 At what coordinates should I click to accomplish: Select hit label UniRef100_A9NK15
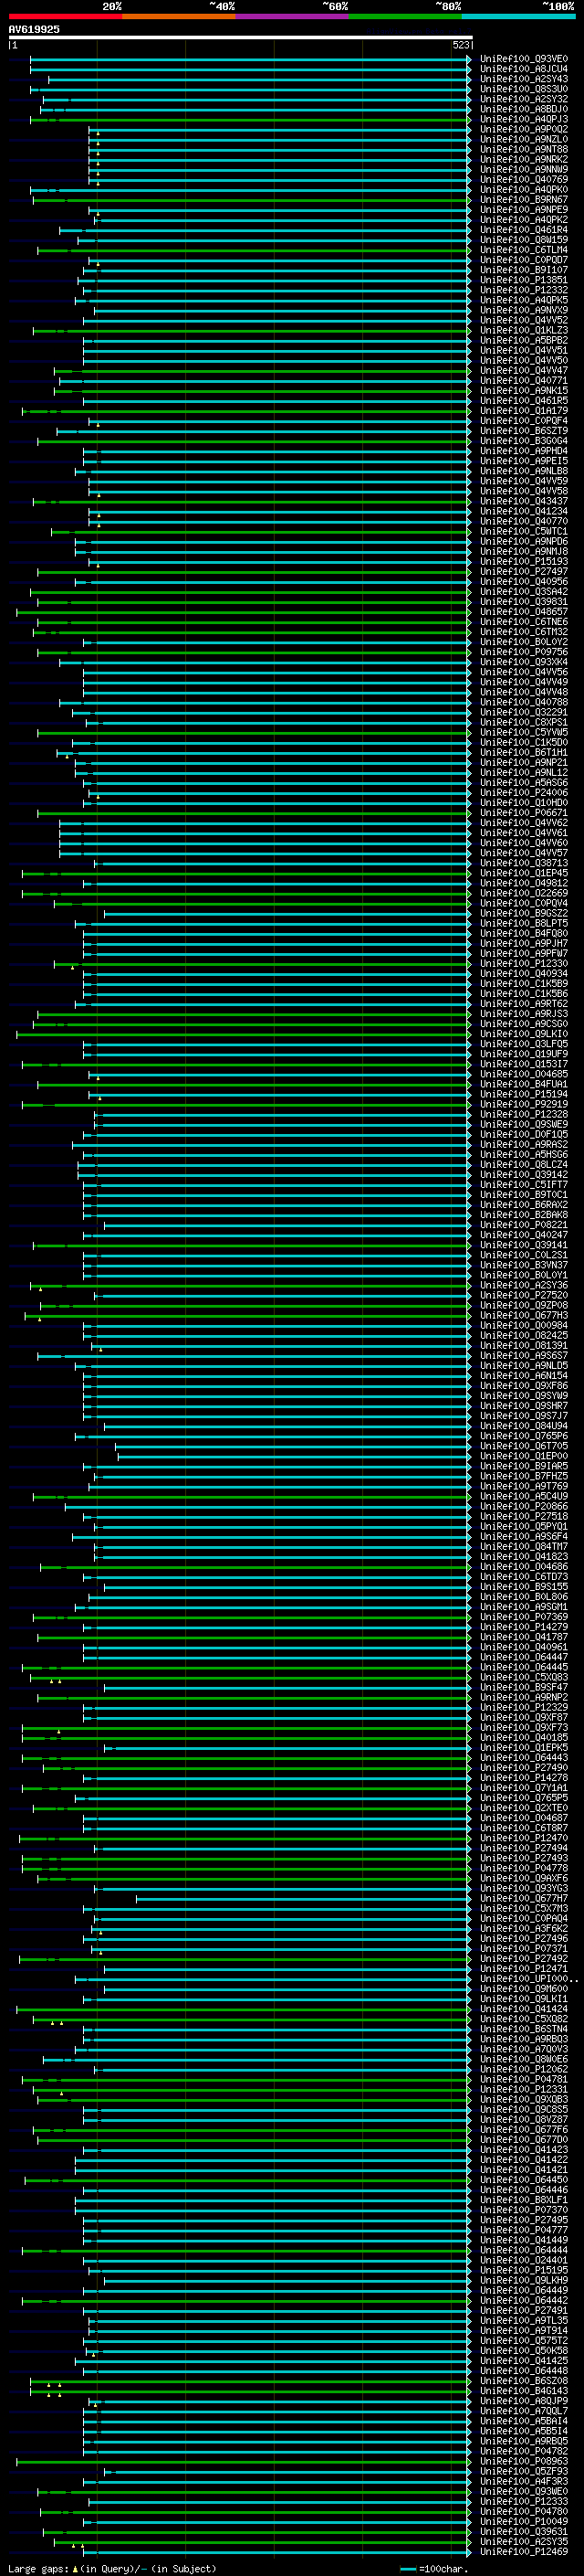(x=524, y=390)
